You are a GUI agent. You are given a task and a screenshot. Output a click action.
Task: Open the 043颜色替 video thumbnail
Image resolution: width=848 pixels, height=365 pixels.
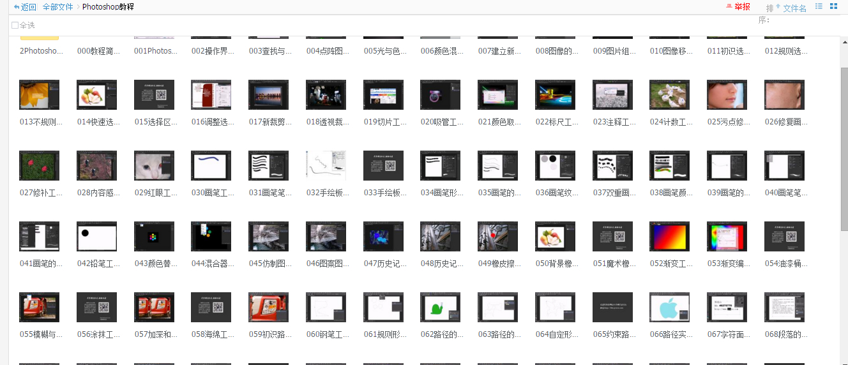pos(154,237)
